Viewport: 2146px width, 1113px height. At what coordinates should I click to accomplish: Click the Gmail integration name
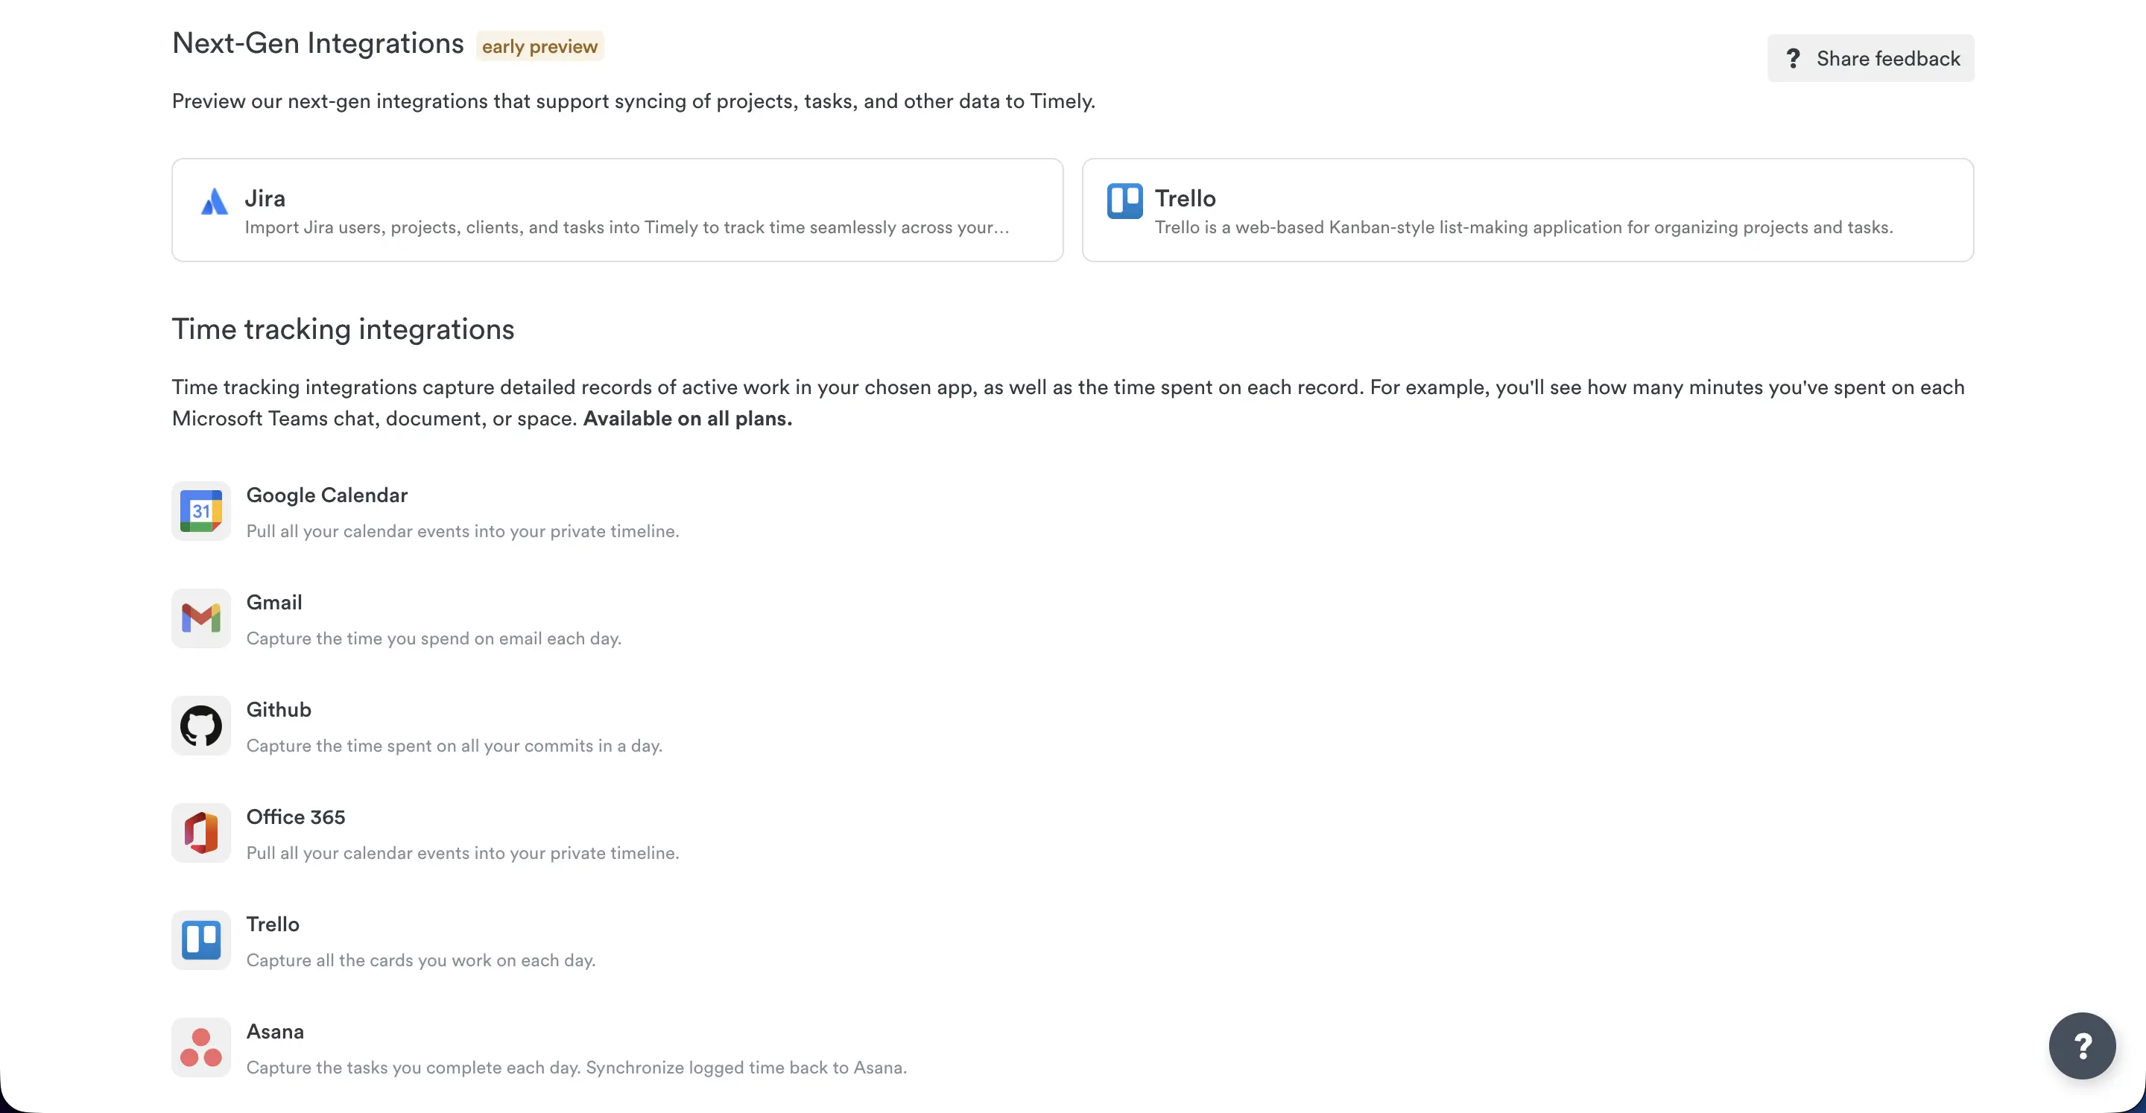274,601
